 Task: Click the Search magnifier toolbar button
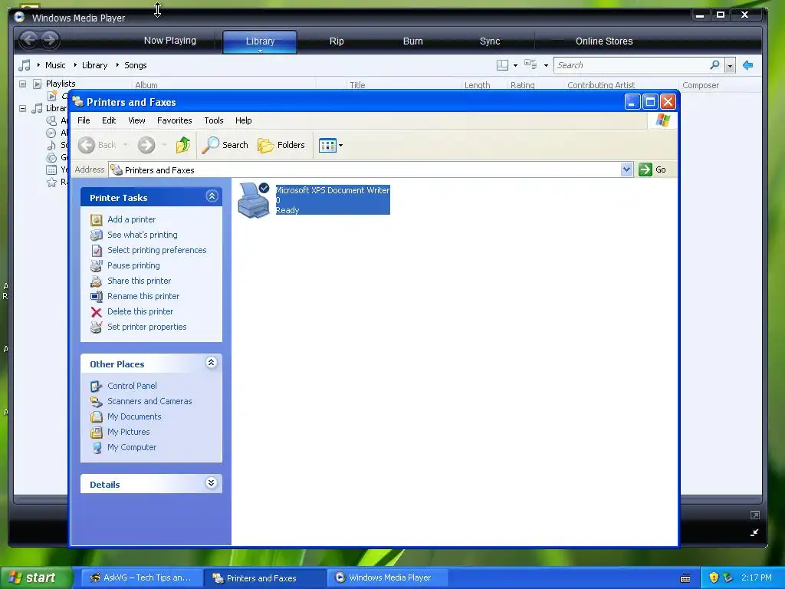pyautogui.click(x=225, y=145)
